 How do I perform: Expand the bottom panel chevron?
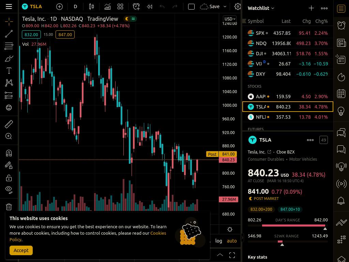[x=220, y=255]
